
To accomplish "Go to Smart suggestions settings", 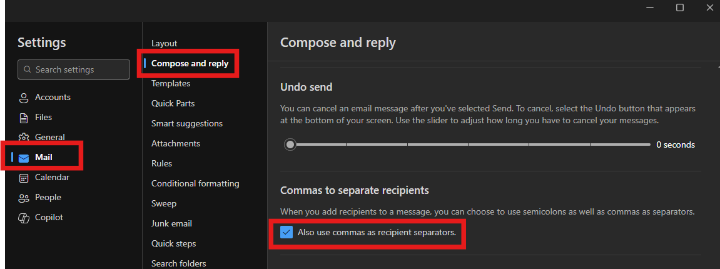I will pos(187,123).
